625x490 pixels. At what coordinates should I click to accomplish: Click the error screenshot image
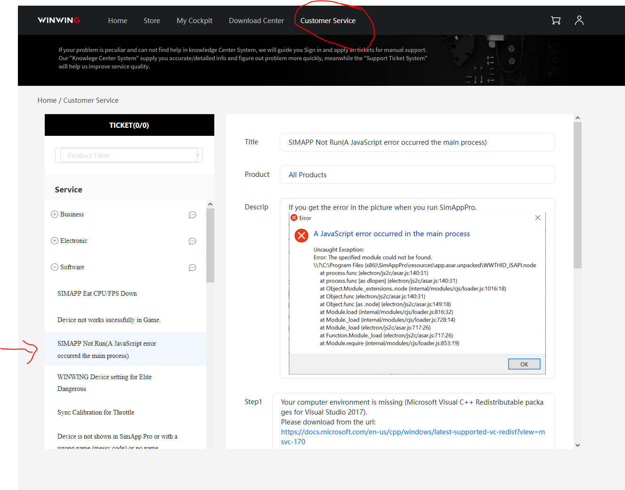coord(417,293)
